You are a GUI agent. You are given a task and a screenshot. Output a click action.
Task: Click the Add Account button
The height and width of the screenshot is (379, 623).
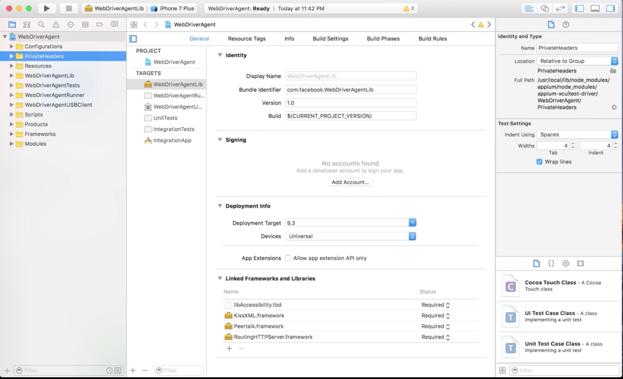click(350, 182)
